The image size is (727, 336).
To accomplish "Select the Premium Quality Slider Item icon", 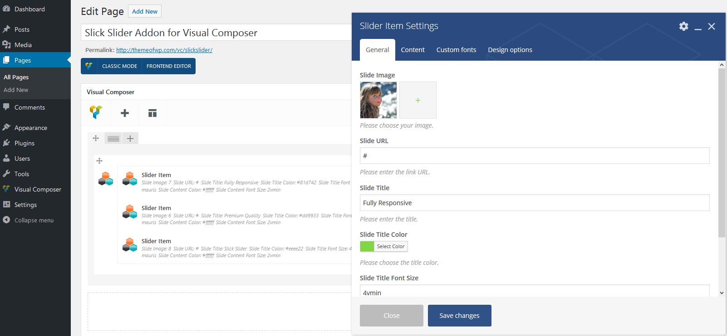I will click(x=130, y=212).
